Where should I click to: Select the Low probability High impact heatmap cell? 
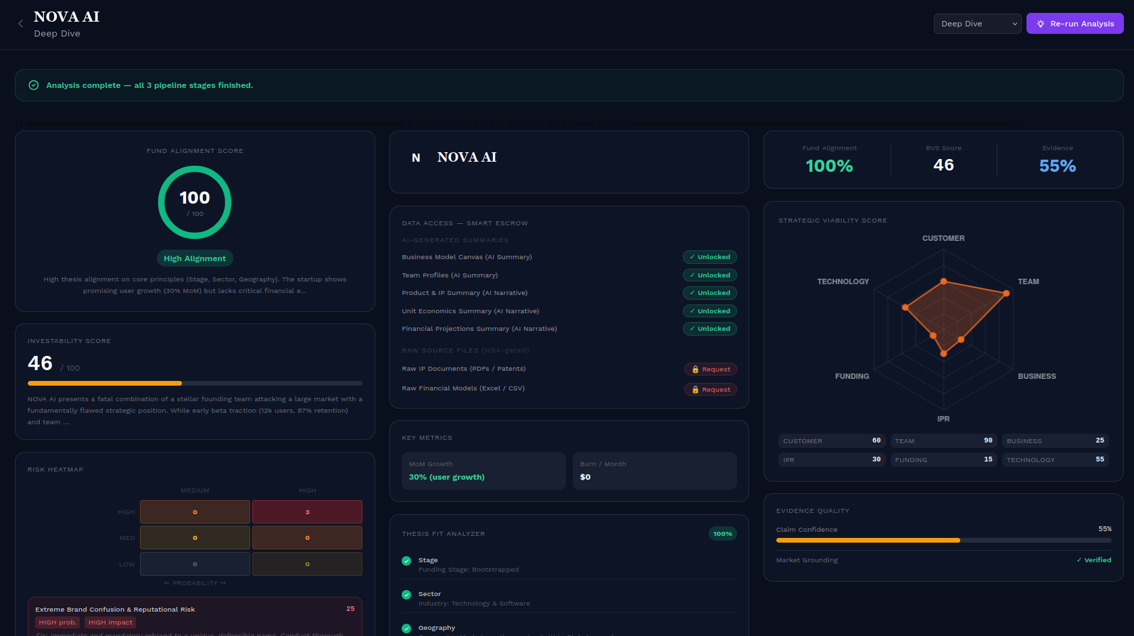tap(307, 564)
